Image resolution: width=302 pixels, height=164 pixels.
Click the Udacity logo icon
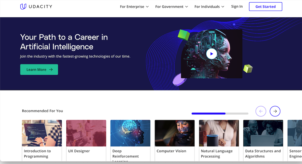point(23,7)
